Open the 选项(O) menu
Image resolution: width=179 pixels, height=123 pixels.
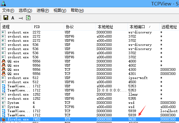[x=25, y=11]
